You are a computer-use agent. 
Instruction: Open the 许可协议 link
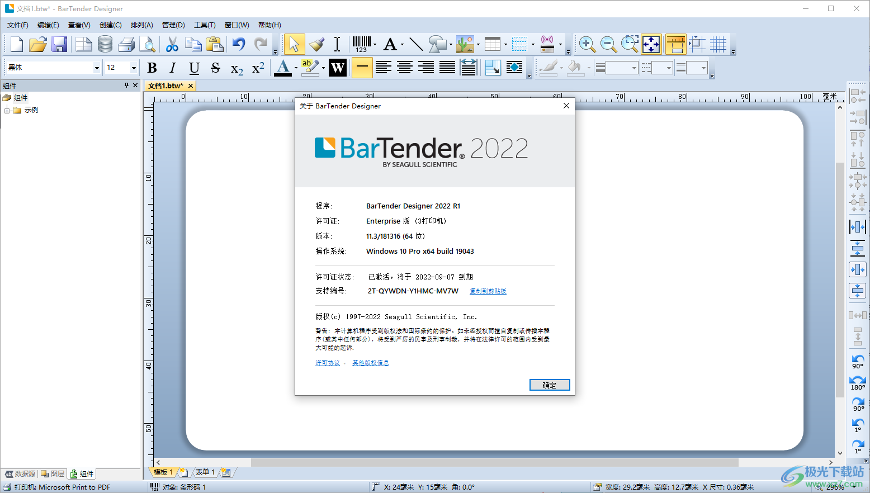tap(328, 363)
